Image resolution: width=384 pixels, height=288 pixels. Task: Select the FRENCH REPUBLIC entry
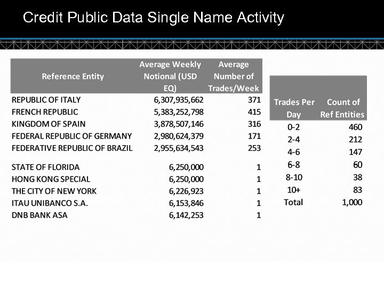(45, 112)
